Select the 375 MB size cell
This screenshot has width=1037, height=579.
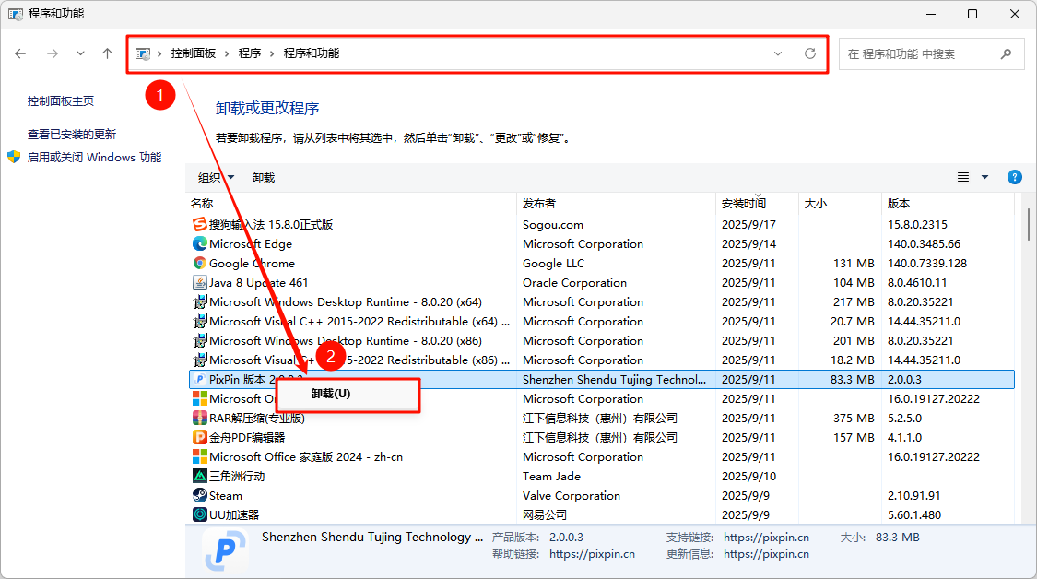[854, 418]
